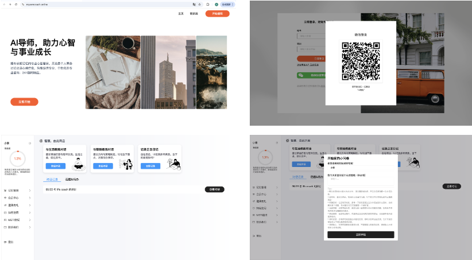Image resolution: width=472 pixels, height=260 pixels.
Task: Click the topic text area in the questionnaire dialog
Action: pyautogui.click(x=361, y=181)
